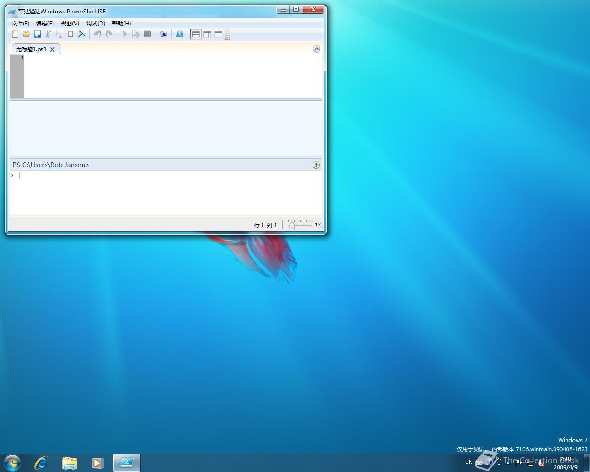
Task: Click the Action Center flag icon in the tray
Action: pyautogui.click(x=519, y=463)
